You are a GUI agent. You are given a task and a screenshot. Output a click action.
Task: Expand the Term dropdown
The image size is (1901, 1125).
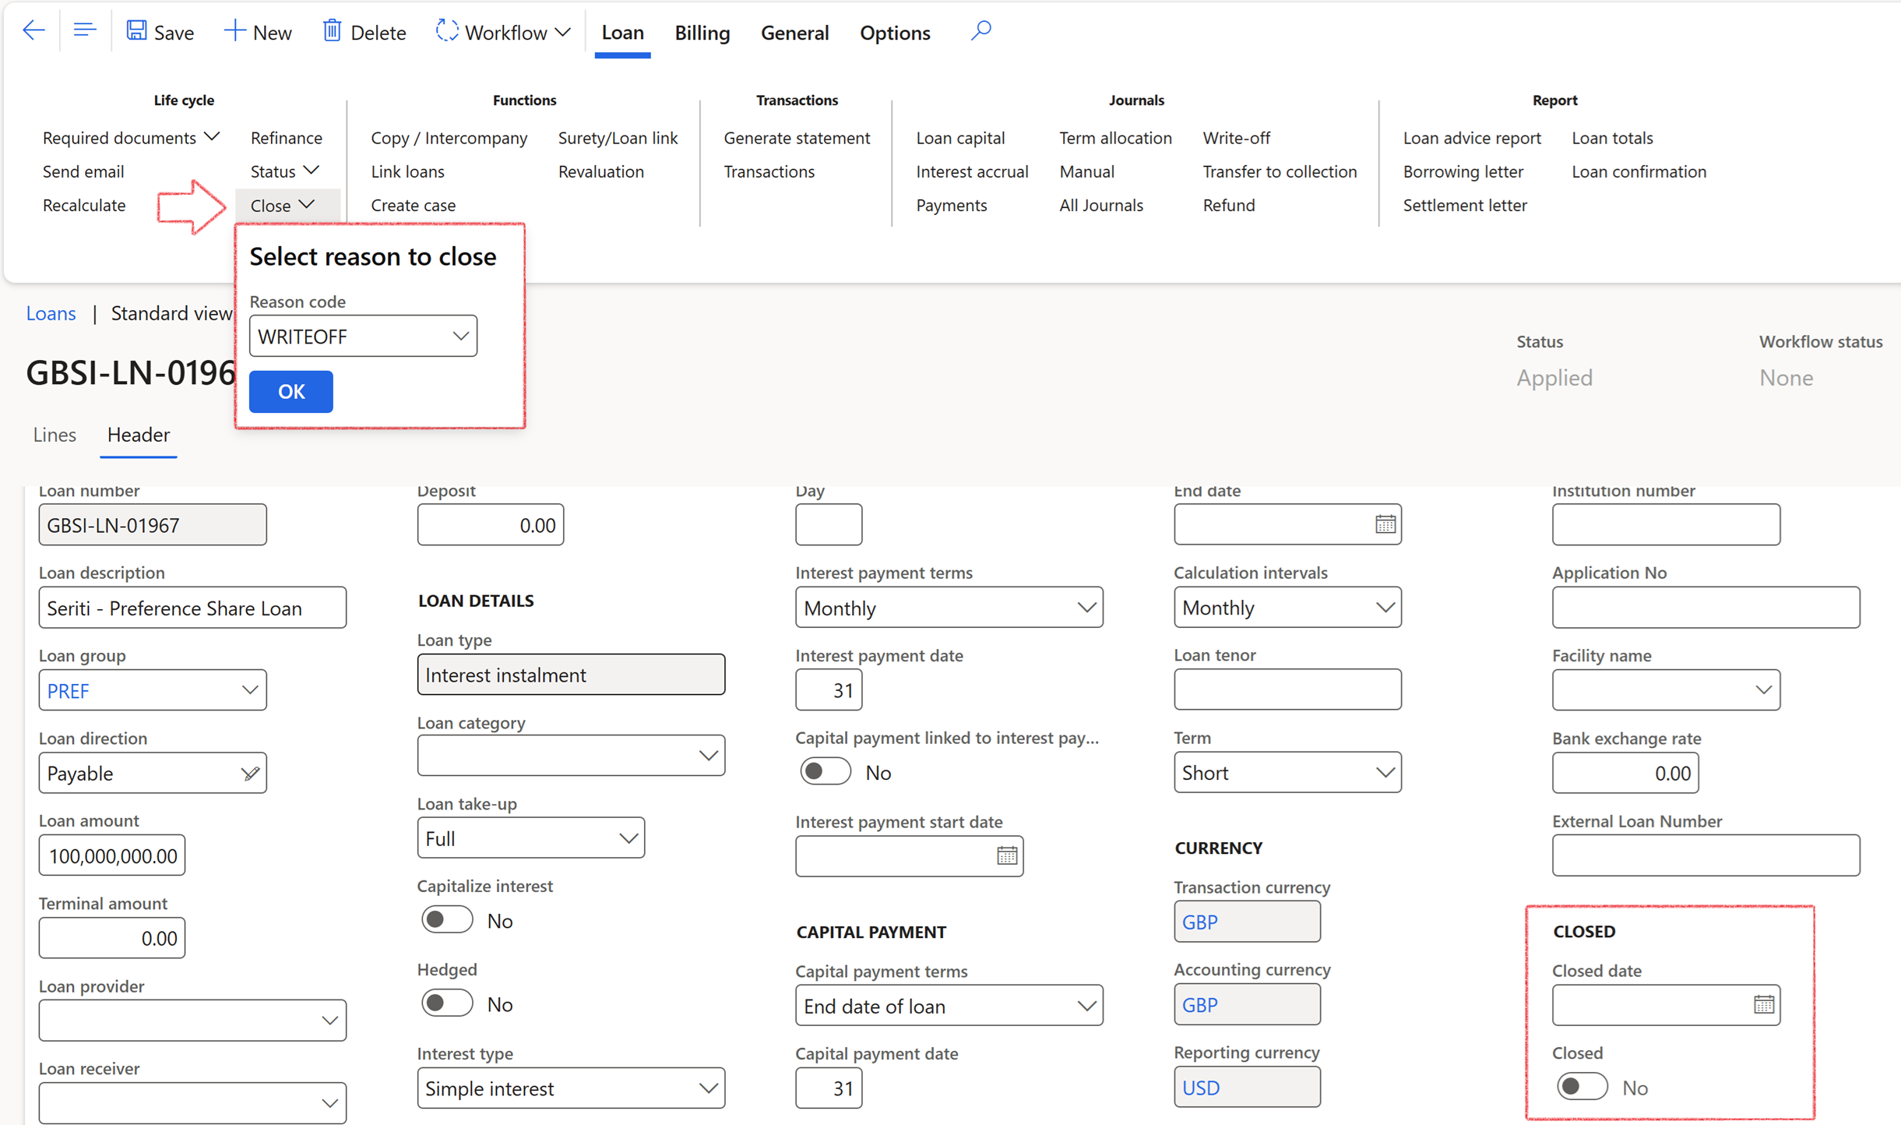click(x=1385, y=773)
